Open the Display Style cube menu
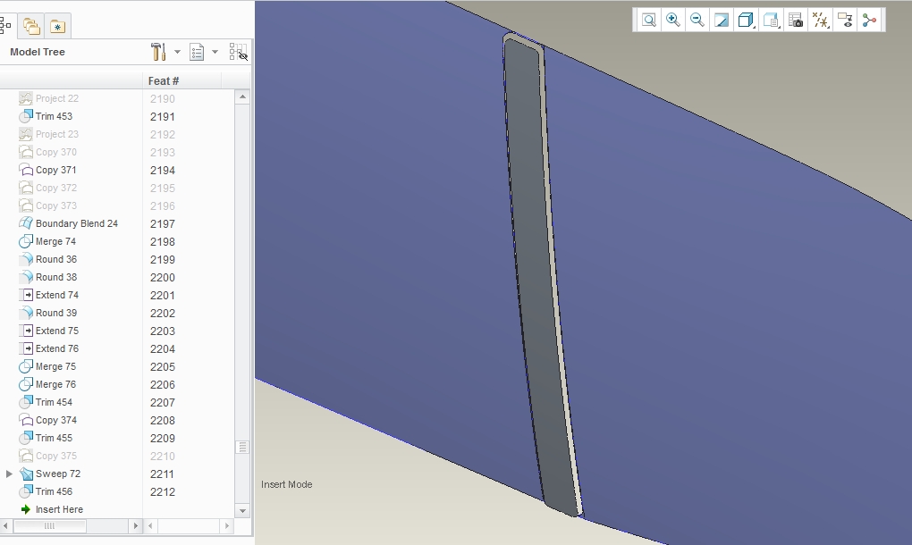 746,21
